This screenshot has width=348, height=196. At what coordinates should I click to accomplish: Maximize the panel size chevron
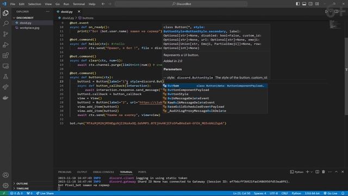pyautogui.click(x=336, y=172)
